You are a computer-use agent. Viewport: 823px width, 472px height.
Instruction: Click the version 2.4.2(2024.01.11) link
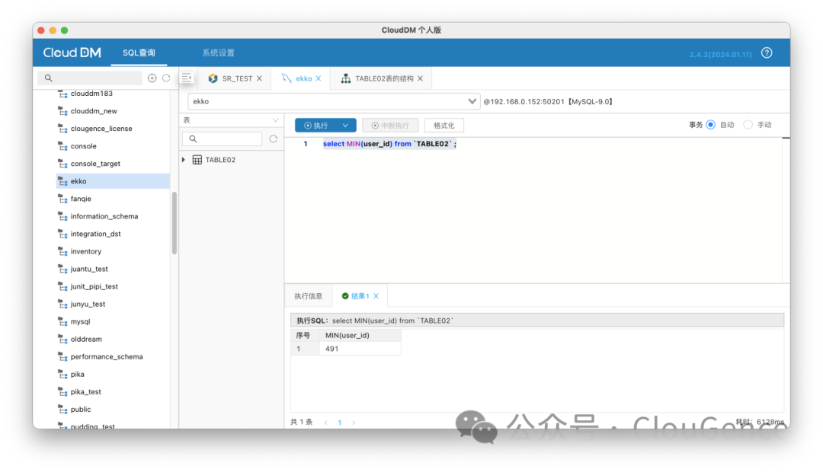point(720,54)
